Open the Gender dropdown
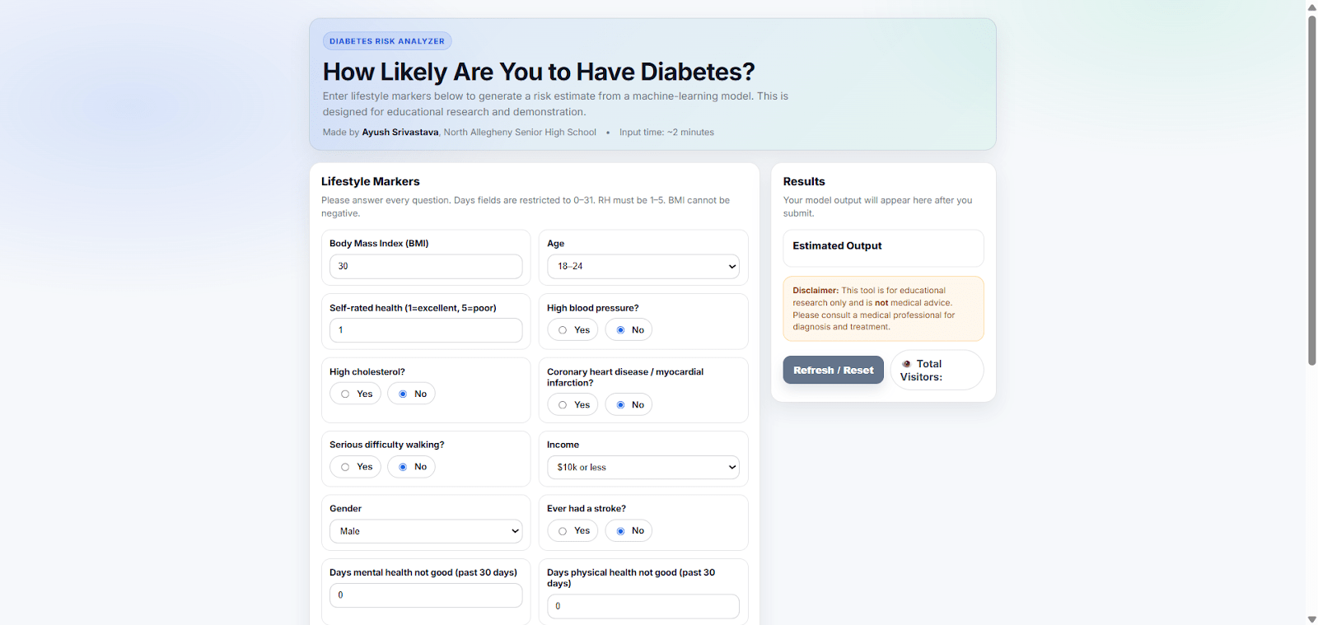Screen dimensions: 1318x625 tap(425, 532)
